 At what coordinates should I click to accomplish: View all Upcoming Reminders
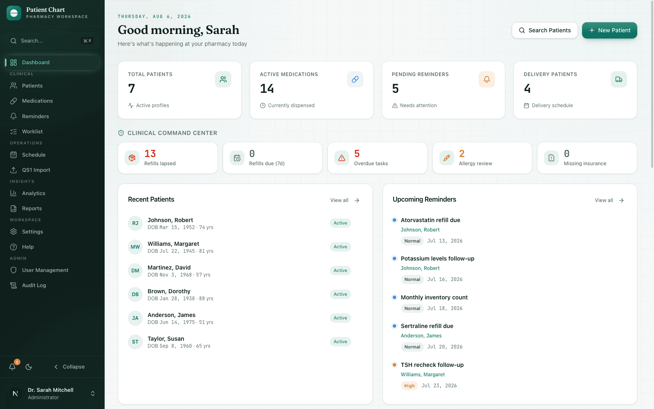pos(609,200)
